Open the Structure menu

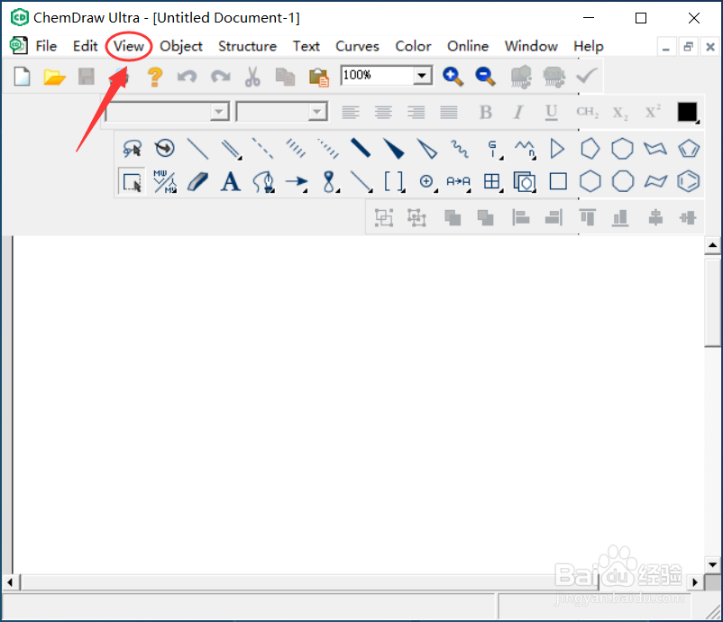tap(248, 46)
